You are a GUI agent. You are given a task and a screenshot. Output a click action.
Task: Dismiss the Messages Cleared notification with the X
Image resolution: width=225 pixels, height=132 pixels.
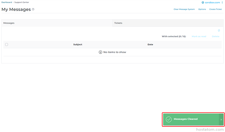pos(221,120)
